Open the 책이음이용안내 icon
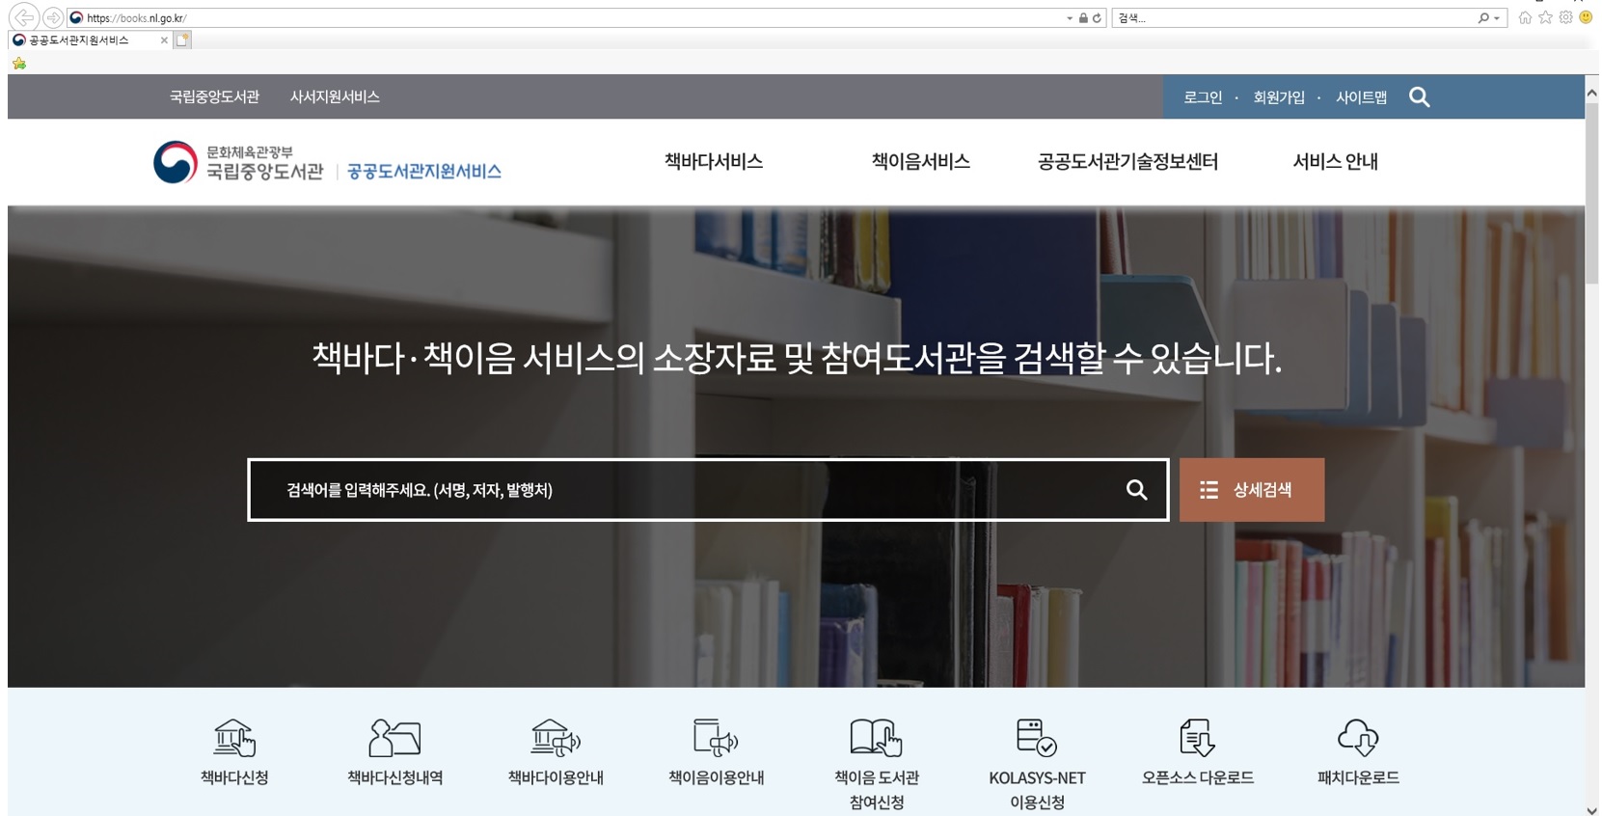The height and width of the screenshot is (816, 1602). [x=716, y=738]
